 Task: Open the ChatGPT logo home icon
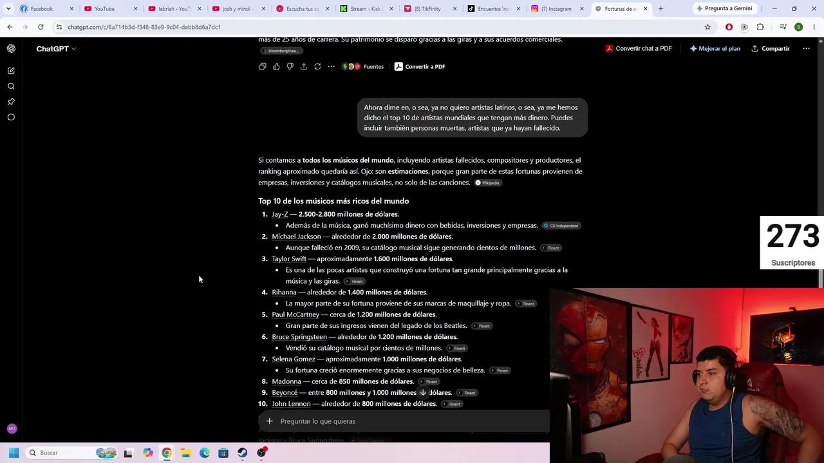coord(11,49)
